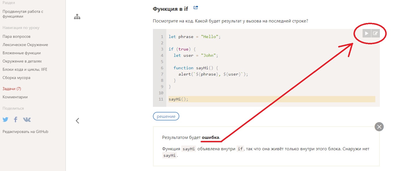Click the share icon beside the "Функция в if" heading
This screenshot has height=171, width=402.
pos(196,8)
